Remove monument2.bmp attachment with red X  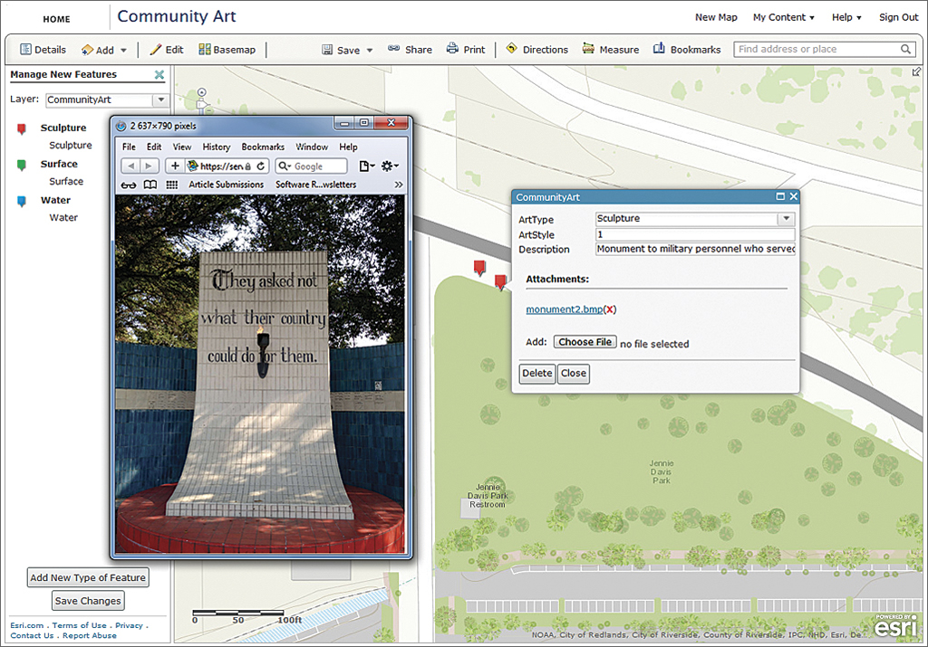pyautogui.click(x=610, y=309)
